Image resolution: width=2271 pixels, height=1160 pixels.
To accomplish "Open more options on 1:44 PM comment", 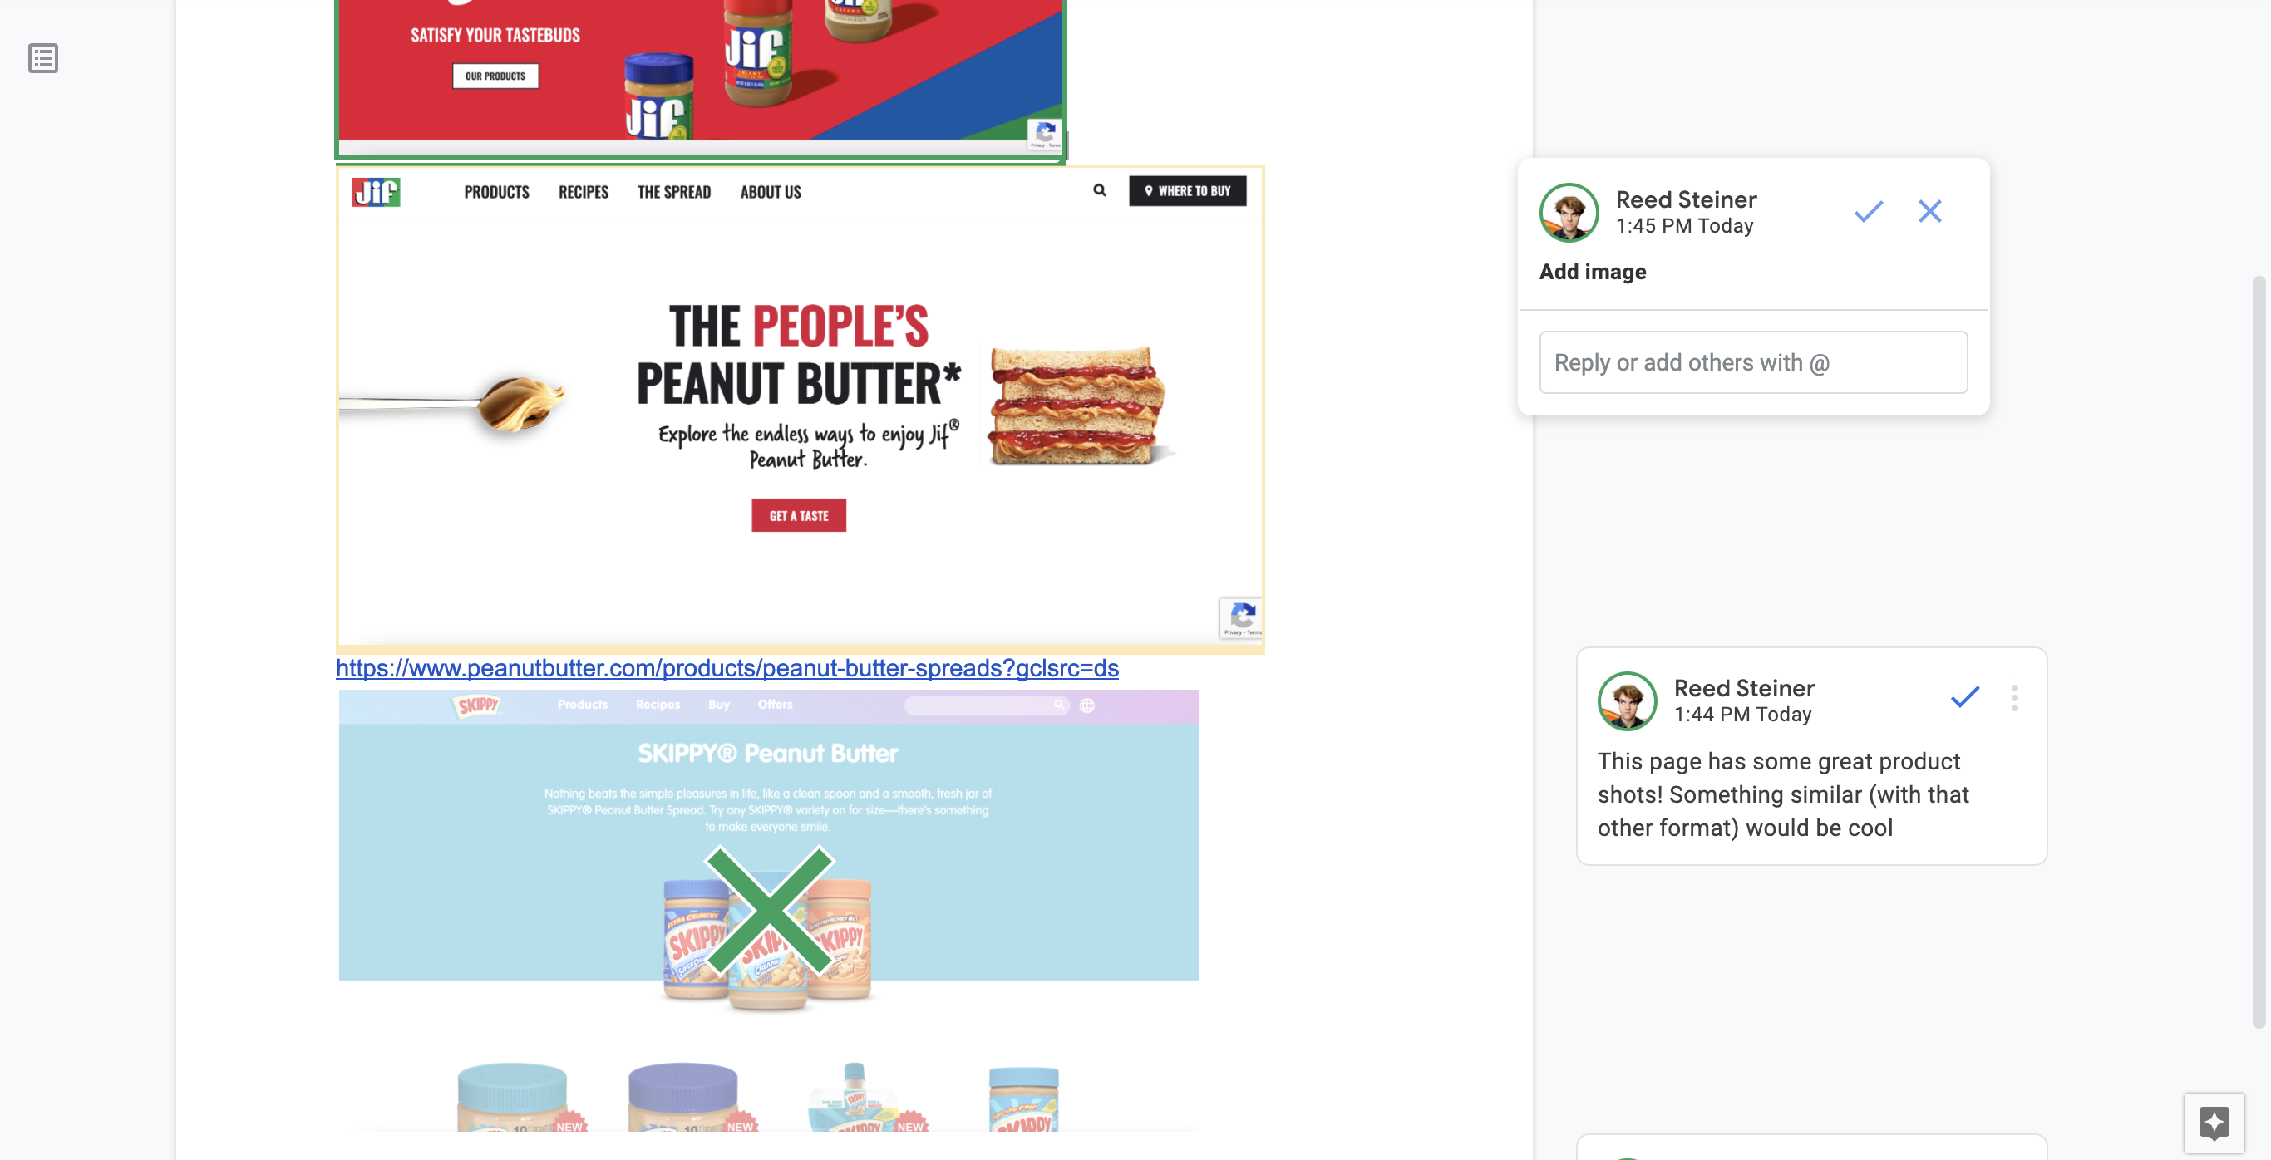I will click(x=2014, y=697).
